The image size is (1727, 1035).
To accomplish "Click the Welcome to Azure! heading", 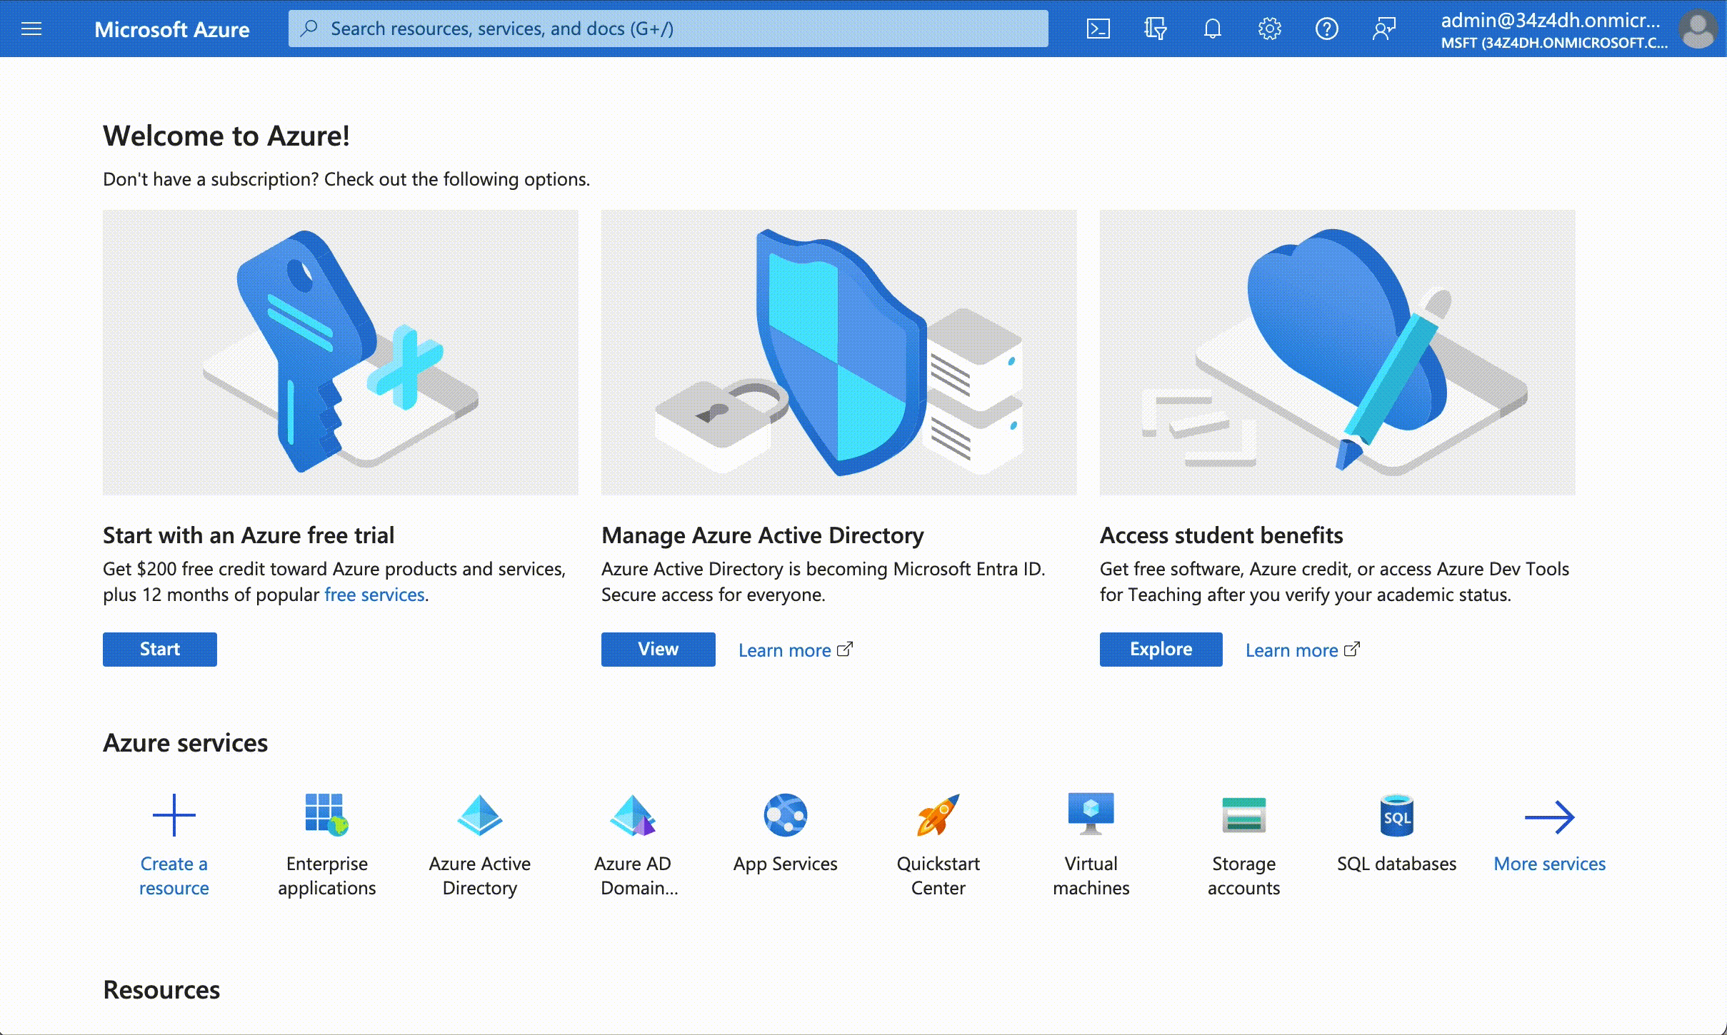I will pos(226,136).
